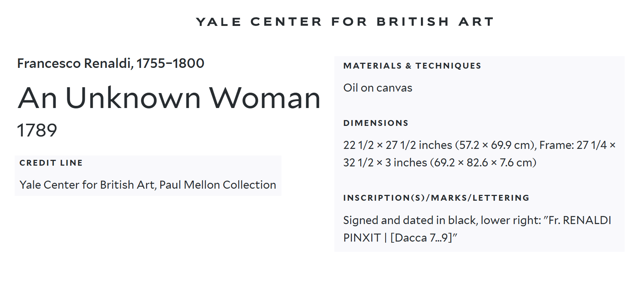Image resolution: width=644 pixels, height=285 pixels.
Task: Click the (69.2 × 82.6 × 7.6 cm) frame size
Action: [483, 163]
